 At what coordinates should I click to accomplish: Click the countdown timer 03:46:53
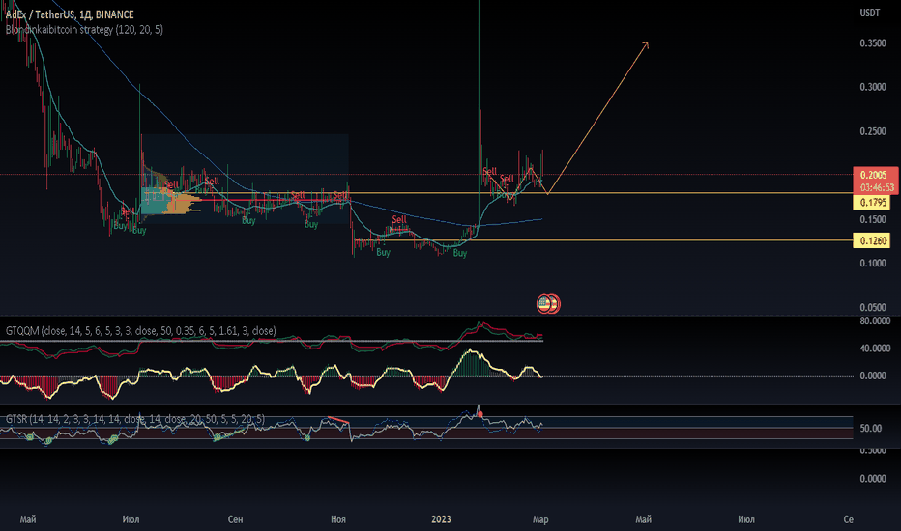pos(877,187)
